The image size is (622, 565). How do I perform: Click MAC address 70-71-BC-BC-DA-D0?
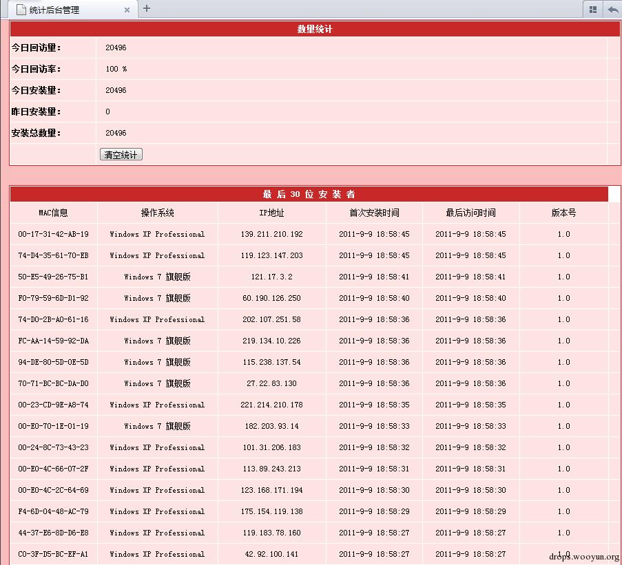pos(53,383)
